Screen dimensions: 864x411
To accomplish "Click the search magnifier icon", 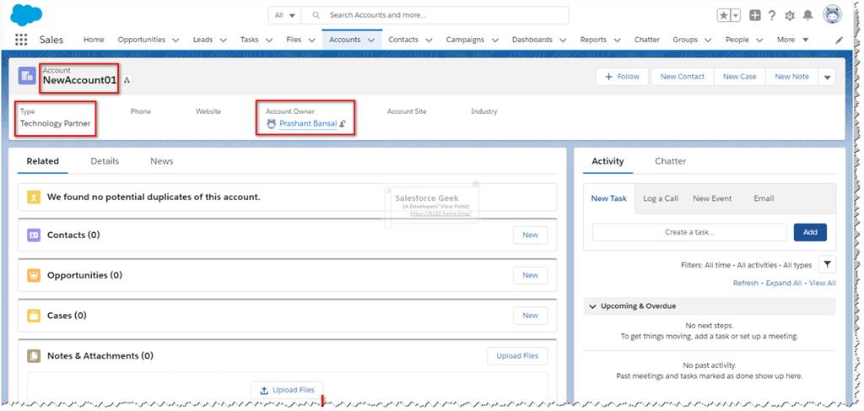I will (316, 15).
